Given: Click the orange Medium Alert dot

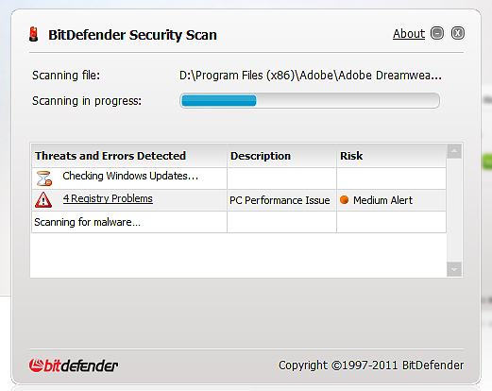Looking at the screenshot, I should click(345, 199).
